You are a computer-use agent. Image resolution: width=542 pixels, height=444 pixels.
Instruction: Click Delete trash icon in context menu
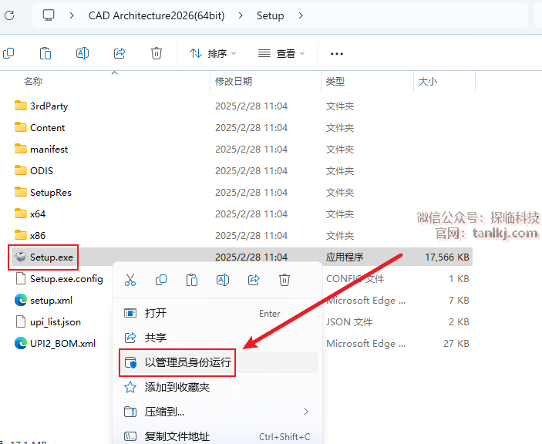[x=284, y=280]
